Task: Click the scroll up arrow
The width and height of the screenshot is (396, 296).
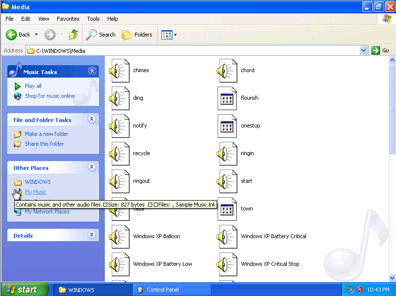Action: 392,60
